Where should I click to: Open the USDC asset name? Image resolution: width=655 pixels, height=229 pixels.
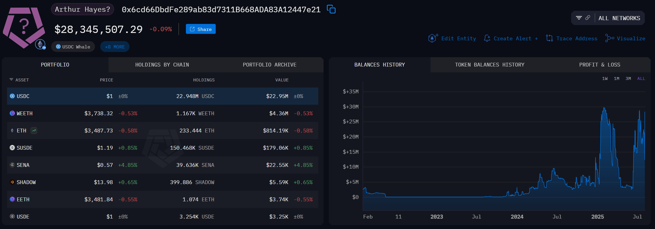click(x=23, y=96)
